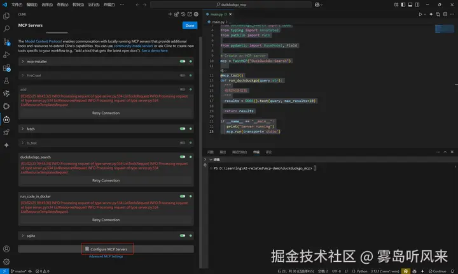Toggle the sqlite server switch

(x=183, y=236)
